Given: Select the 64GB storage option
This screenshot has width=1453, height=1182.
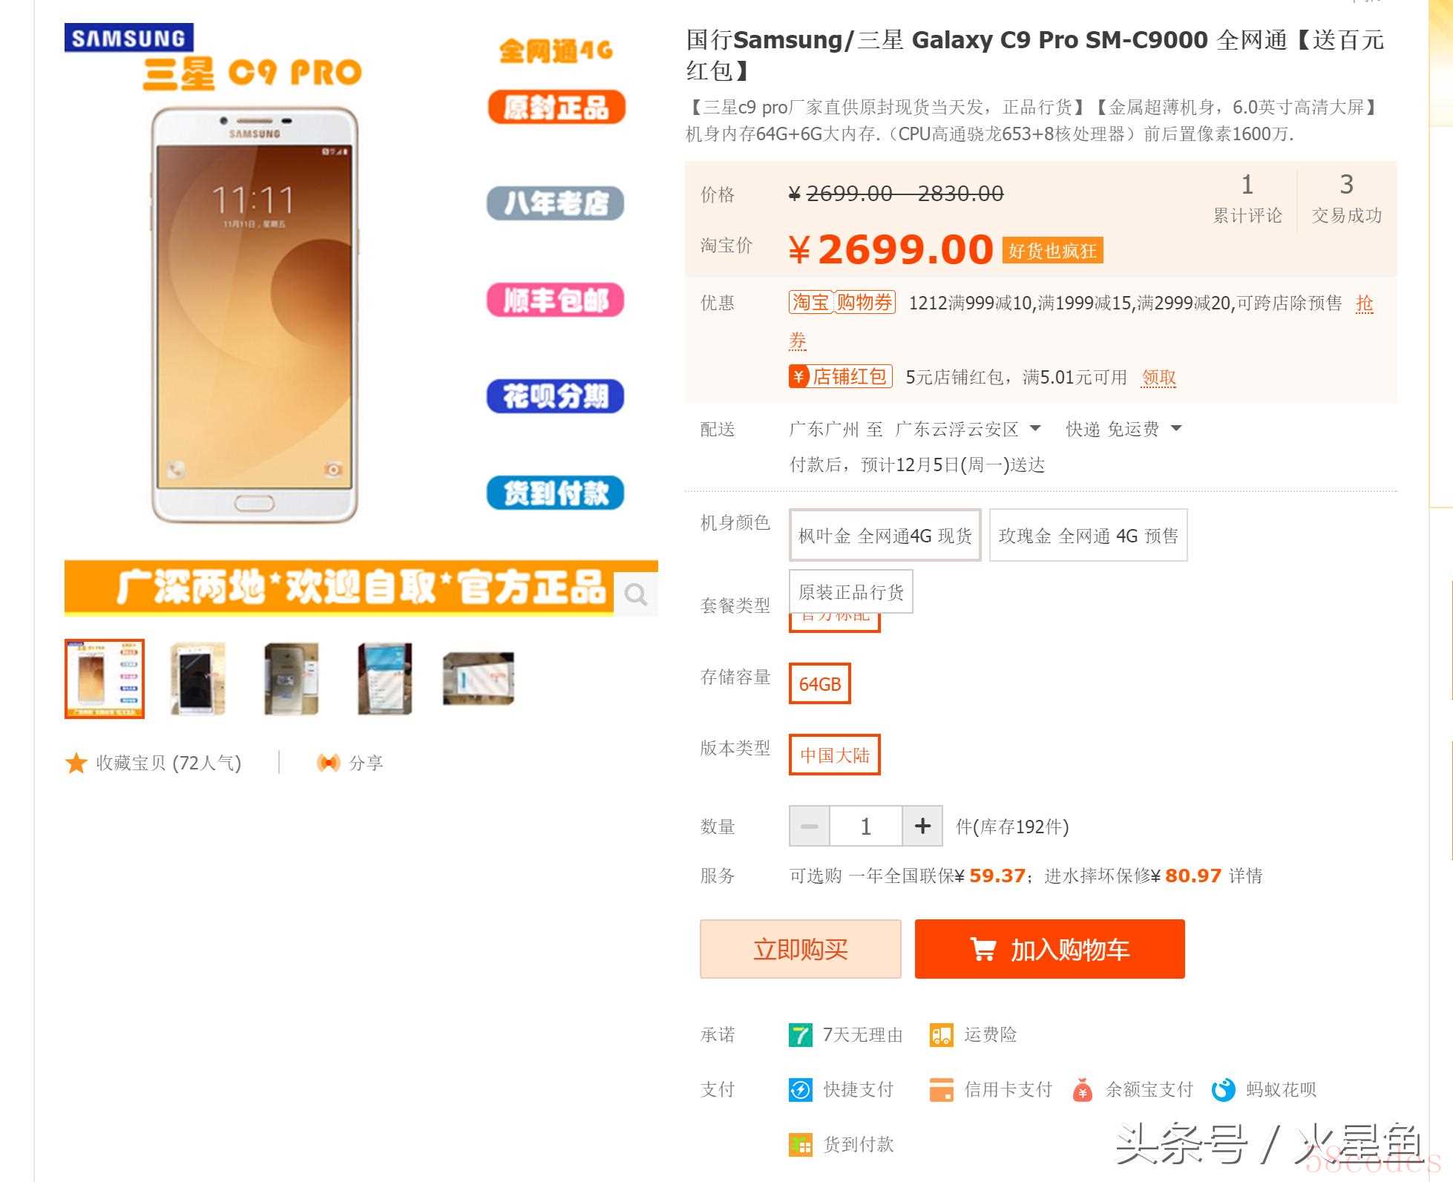Looking at the screenshot, I should [820, 683].
